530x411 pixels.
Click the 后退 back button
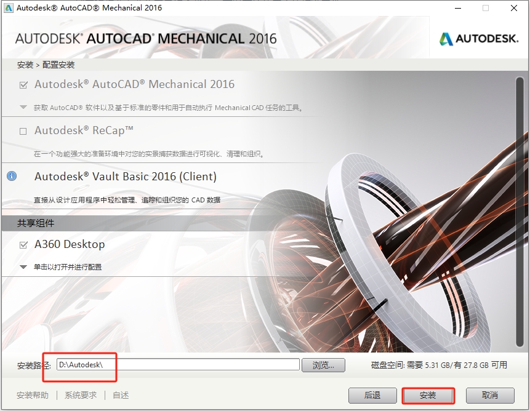372,396
